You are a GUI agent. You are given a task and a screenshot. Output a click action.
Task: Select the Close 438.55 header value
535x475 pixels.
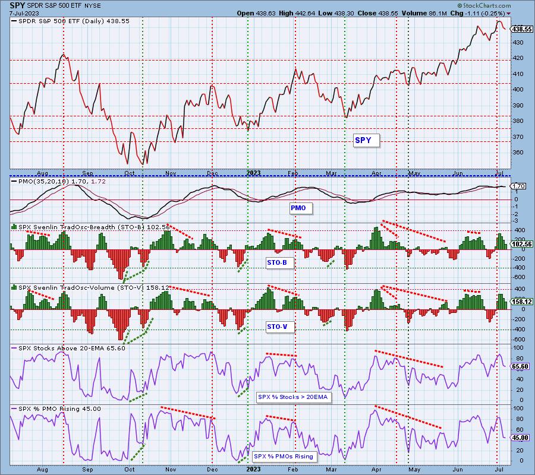[x=377, y=13]
